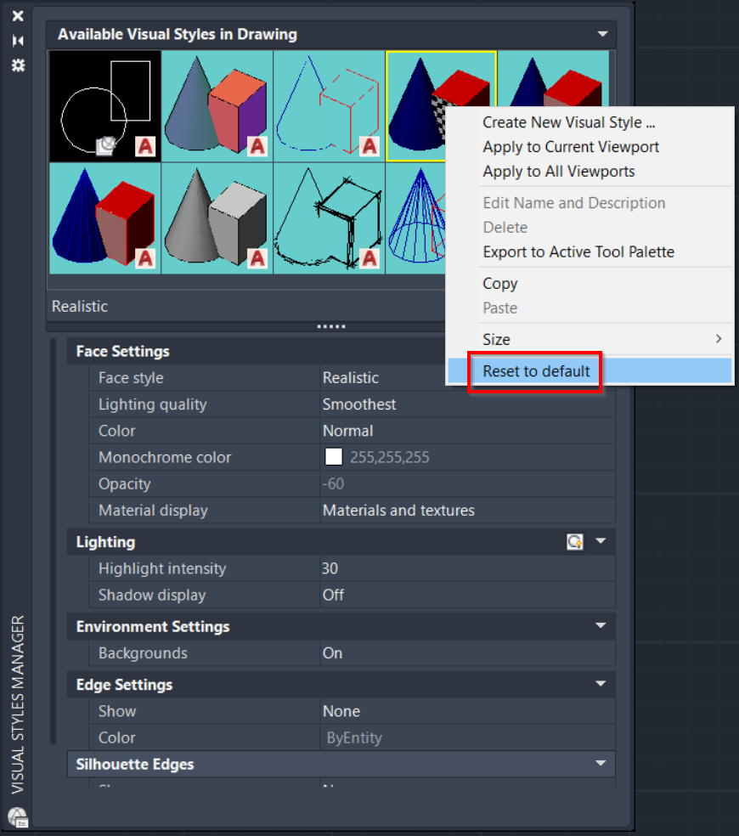The width and height of the screenshot is (739, 836).
Task: Select the Conceptual visual style thumbnail
Action: click(x=217, y=106)
